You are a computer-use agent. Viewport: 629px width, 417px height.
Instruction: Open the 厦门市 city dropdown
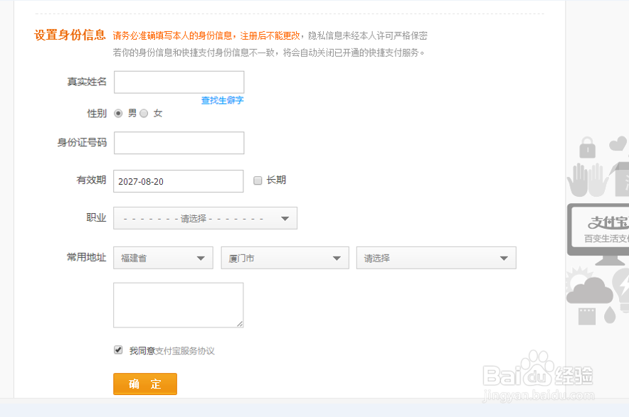click(x=285, y=257)
